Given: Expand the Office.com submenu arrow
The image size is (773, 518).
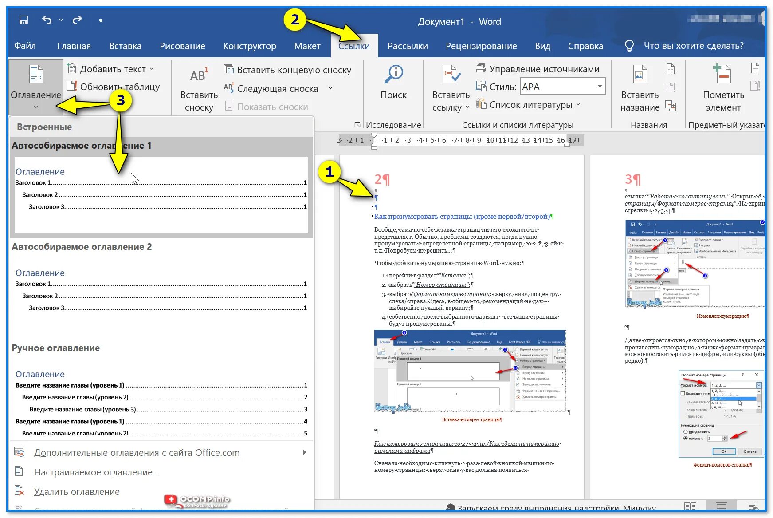Looking at the screenshot, I should (305, 452).
